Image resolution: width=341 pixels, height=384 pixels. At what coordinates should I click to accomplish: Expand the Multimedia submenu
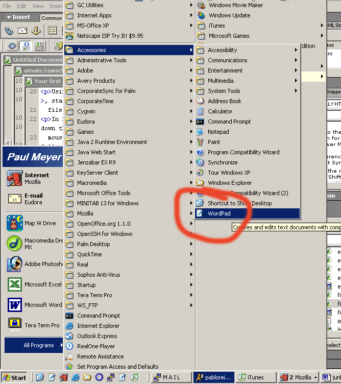[x=247, y=81]
